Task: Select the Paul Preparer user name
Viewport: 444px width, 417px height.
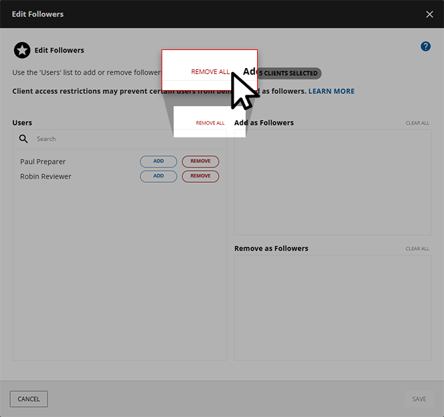Action: [x=43, y=161]
